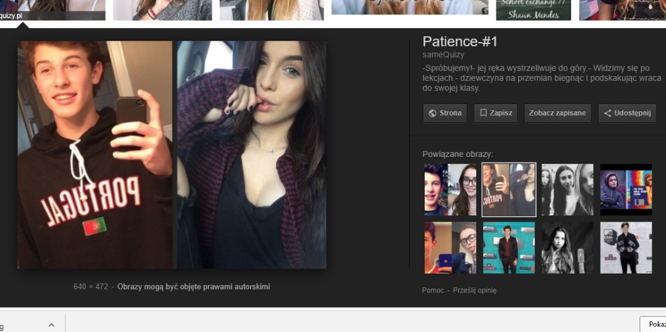Open black-and-white related thumbnail of two girls
Image resolution: width=666 pixels, height=332 pixels.
click(567, 190)
